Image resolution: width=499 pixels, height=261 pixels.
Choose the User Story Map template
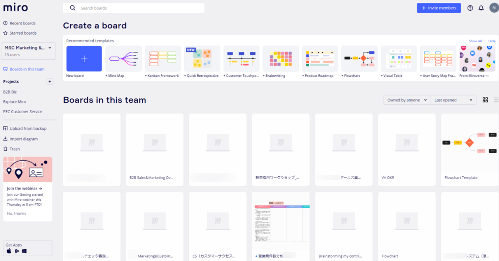tap(438, 59)
